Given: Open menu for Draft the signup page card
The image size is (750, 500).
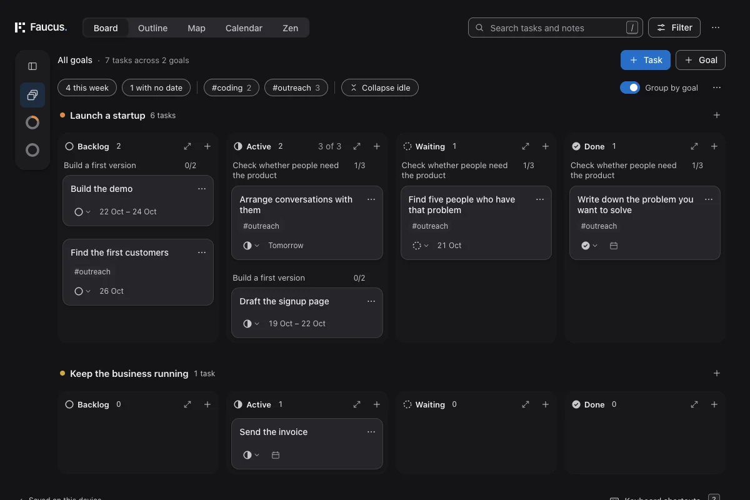Looking at the screenshot, I should pyautogui.click(x=371, y=301).
